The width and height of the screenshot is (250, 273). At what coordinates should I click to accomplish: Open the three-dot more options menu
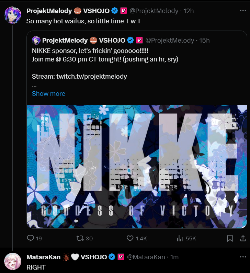[243, 11]
